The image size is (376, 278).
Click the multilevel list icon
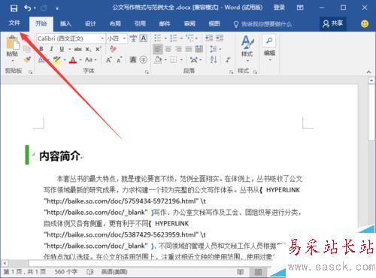click(190, 38)
